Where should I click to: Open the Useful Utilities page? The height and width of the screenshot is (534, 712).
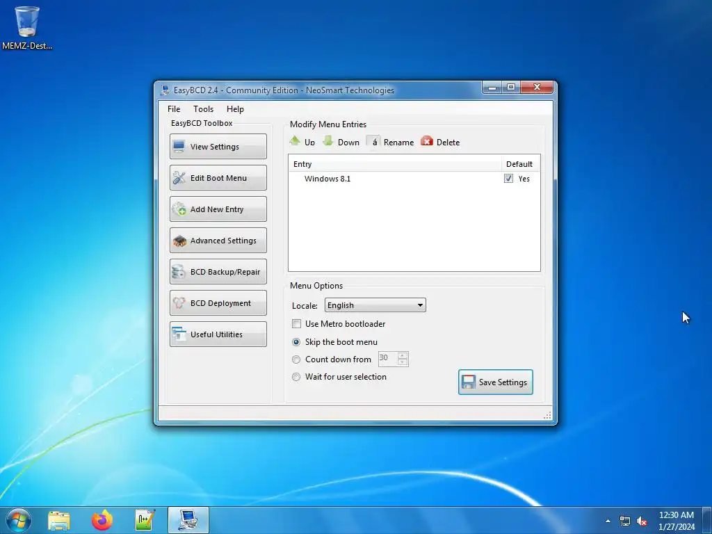[218, 334]
